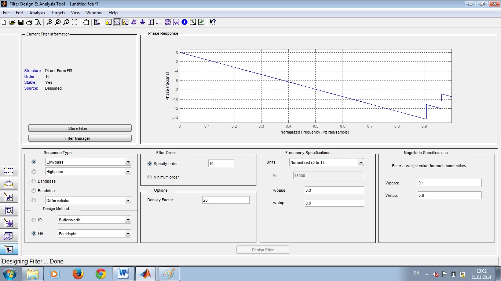Choose the Minimum order option
The image size is (501, 281).
150,177
